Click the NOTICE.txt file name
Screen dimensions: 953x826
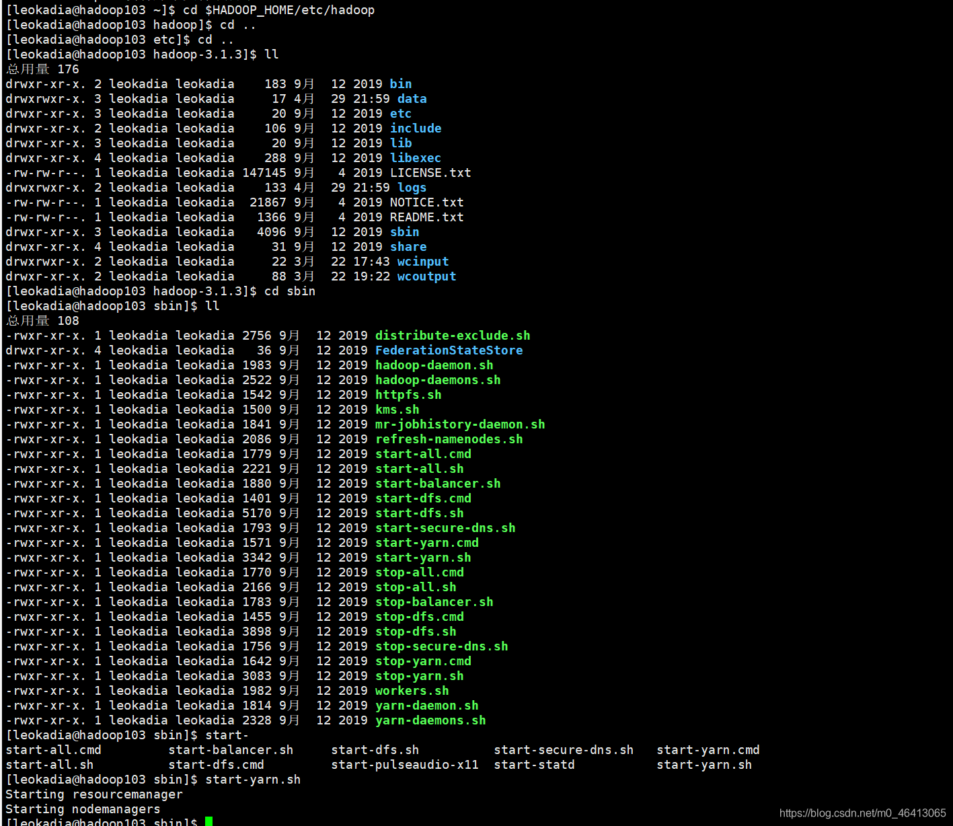tap(427, 202)
